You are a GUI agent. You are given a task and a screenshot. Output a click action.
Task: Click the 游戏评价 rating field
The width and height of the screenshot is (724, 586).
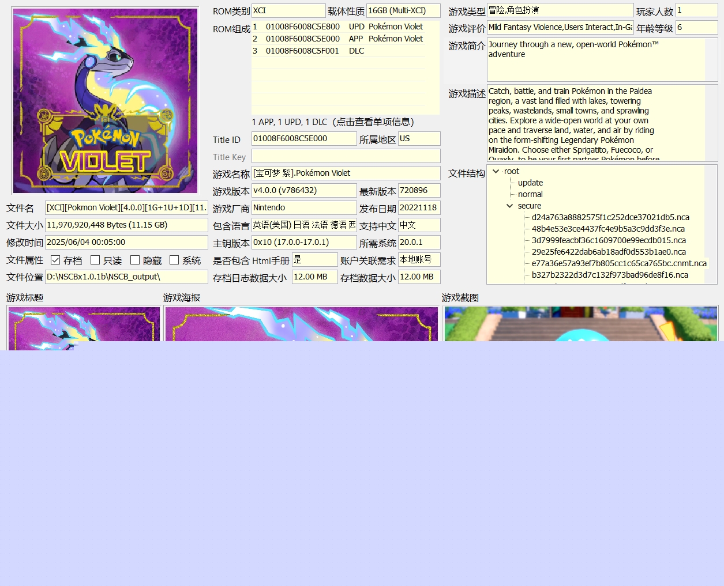click(x=560, y=28)
